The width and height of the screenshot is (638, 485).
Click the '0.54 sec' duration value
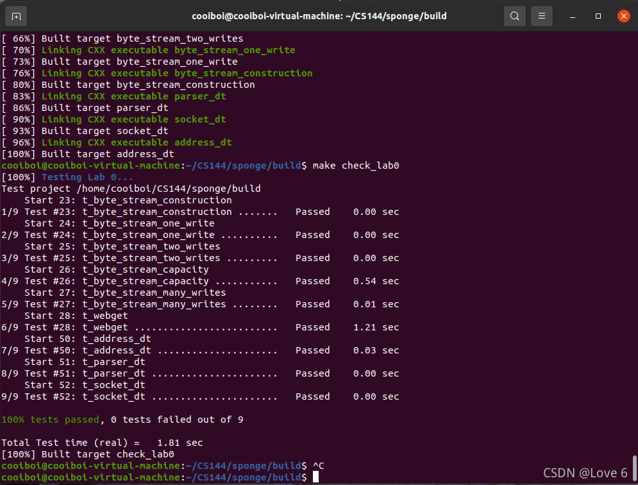point(376,282)
